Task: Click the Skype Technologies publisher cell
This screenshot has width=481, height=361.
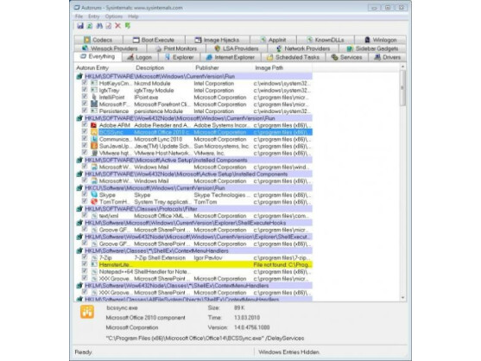Action: click(222, 195)
